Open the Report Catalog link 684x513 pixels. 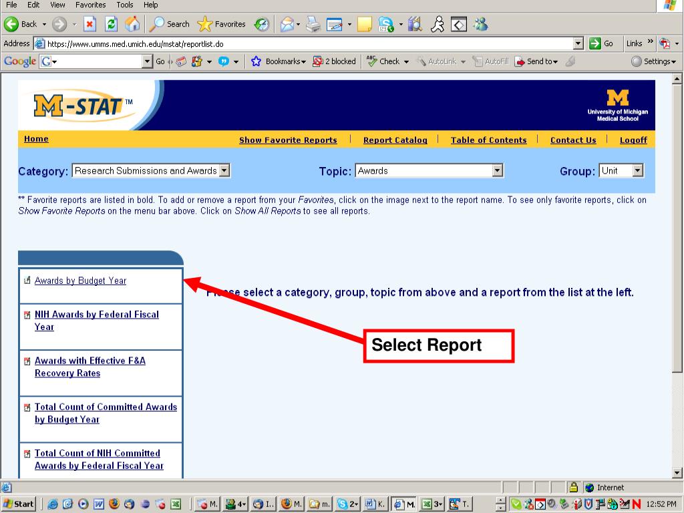[395, 140]
